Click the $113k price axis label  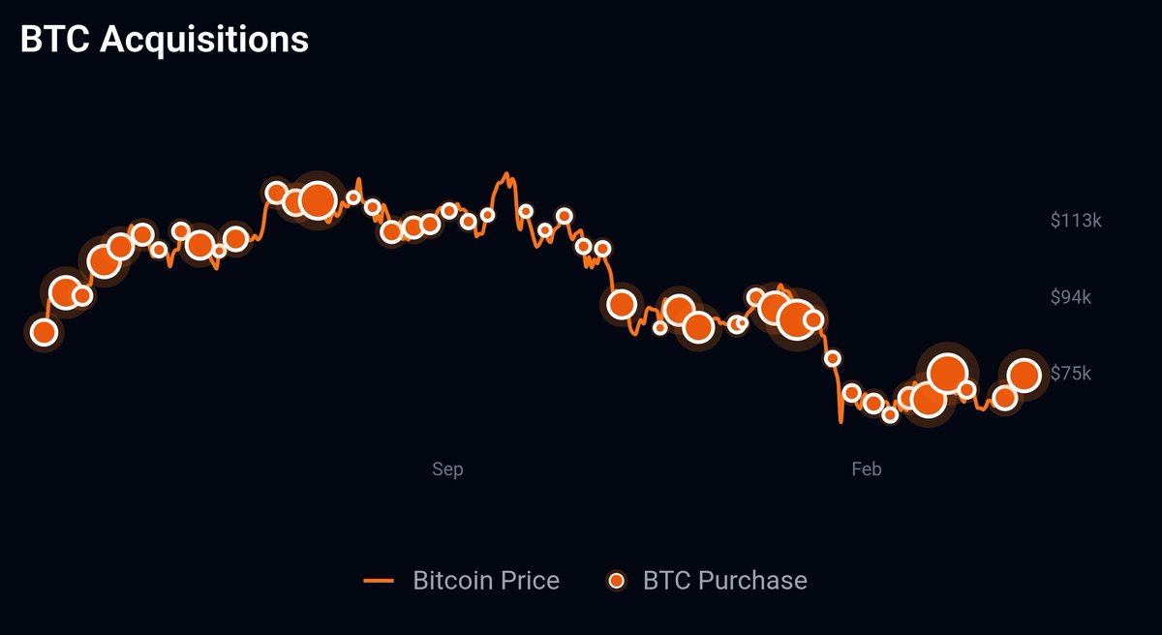point(1076,221)
